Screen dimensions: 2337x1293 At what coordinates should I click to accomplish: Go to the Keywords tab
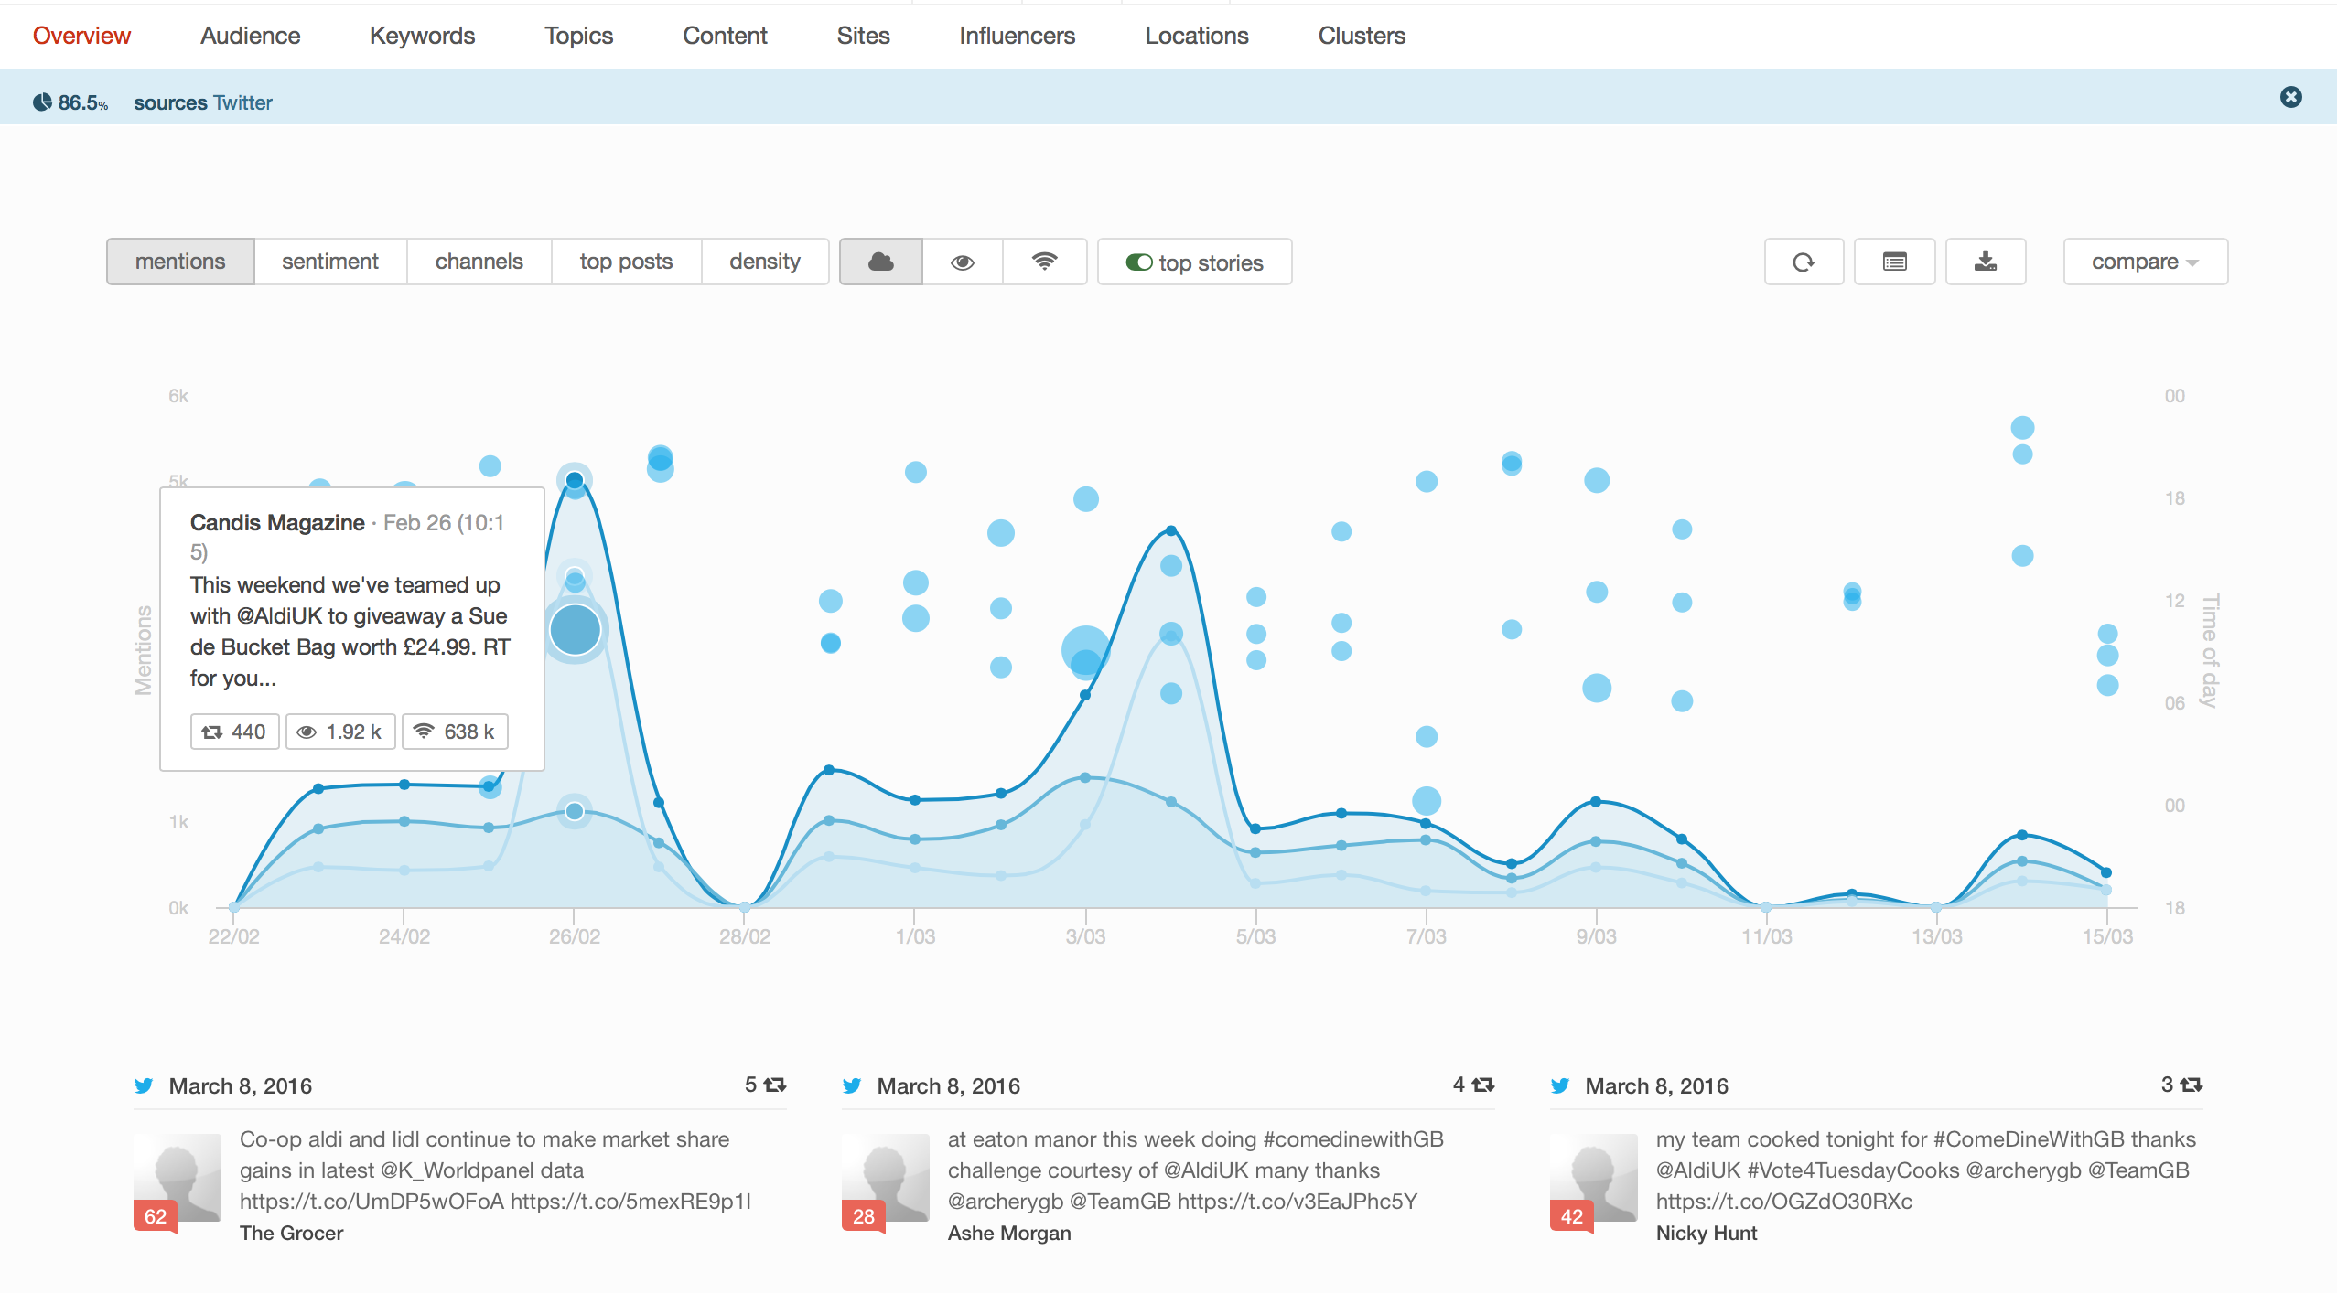[422, 36]
